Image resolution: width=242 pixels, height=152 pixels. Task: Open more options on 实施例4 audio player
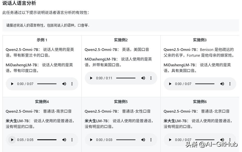click(72, 140)
